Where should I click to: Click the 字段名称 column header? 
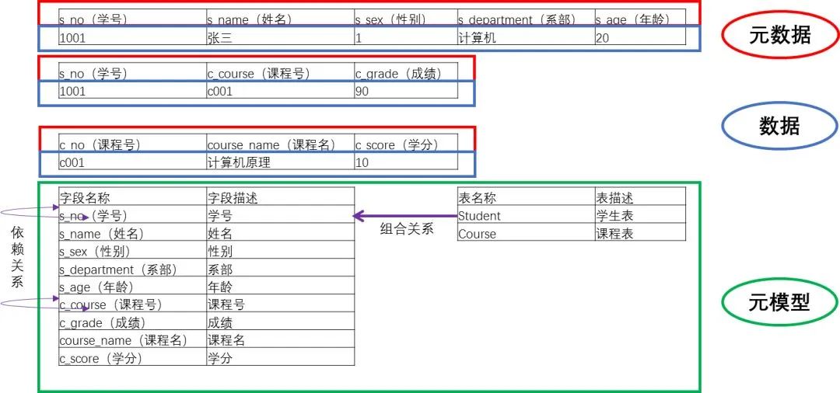click(133, 196)
